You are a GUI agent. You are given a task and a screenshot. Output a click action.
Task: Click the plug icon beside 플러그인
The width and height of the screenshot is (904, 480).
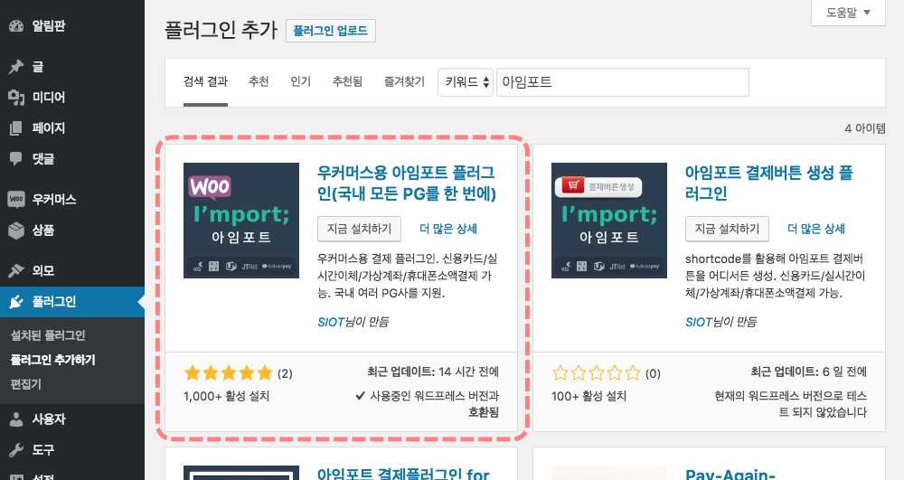click(16, 301)
